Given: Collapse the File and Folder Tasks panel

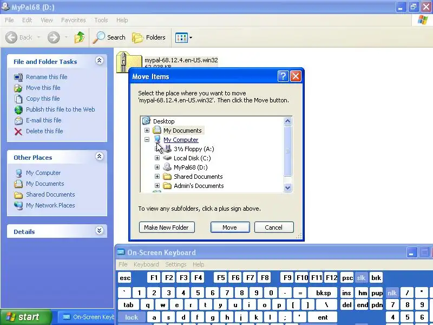Looking at the screenshot, I should 100,61.
